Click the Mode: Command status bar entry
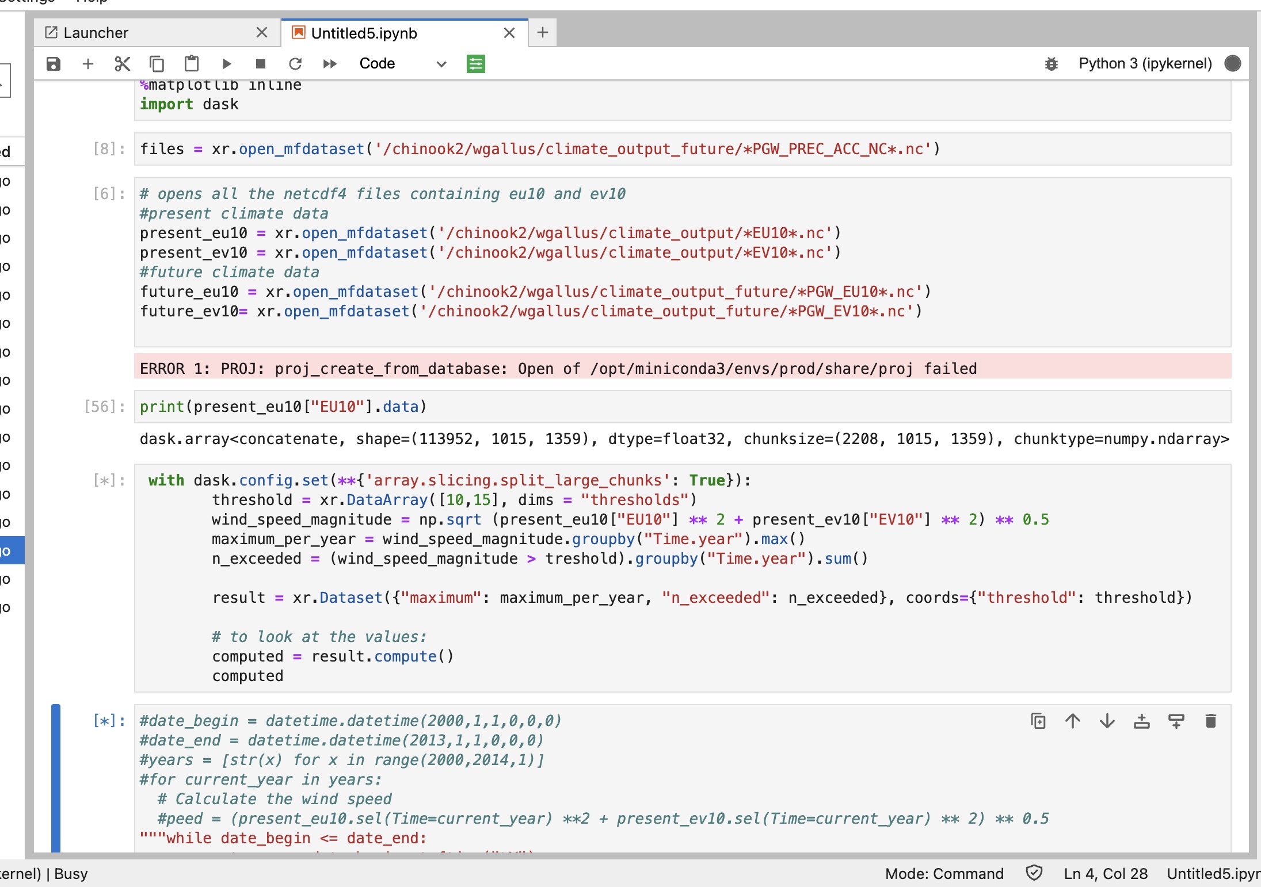This screenshot has width=1261, height=887. tap(944, 874)
